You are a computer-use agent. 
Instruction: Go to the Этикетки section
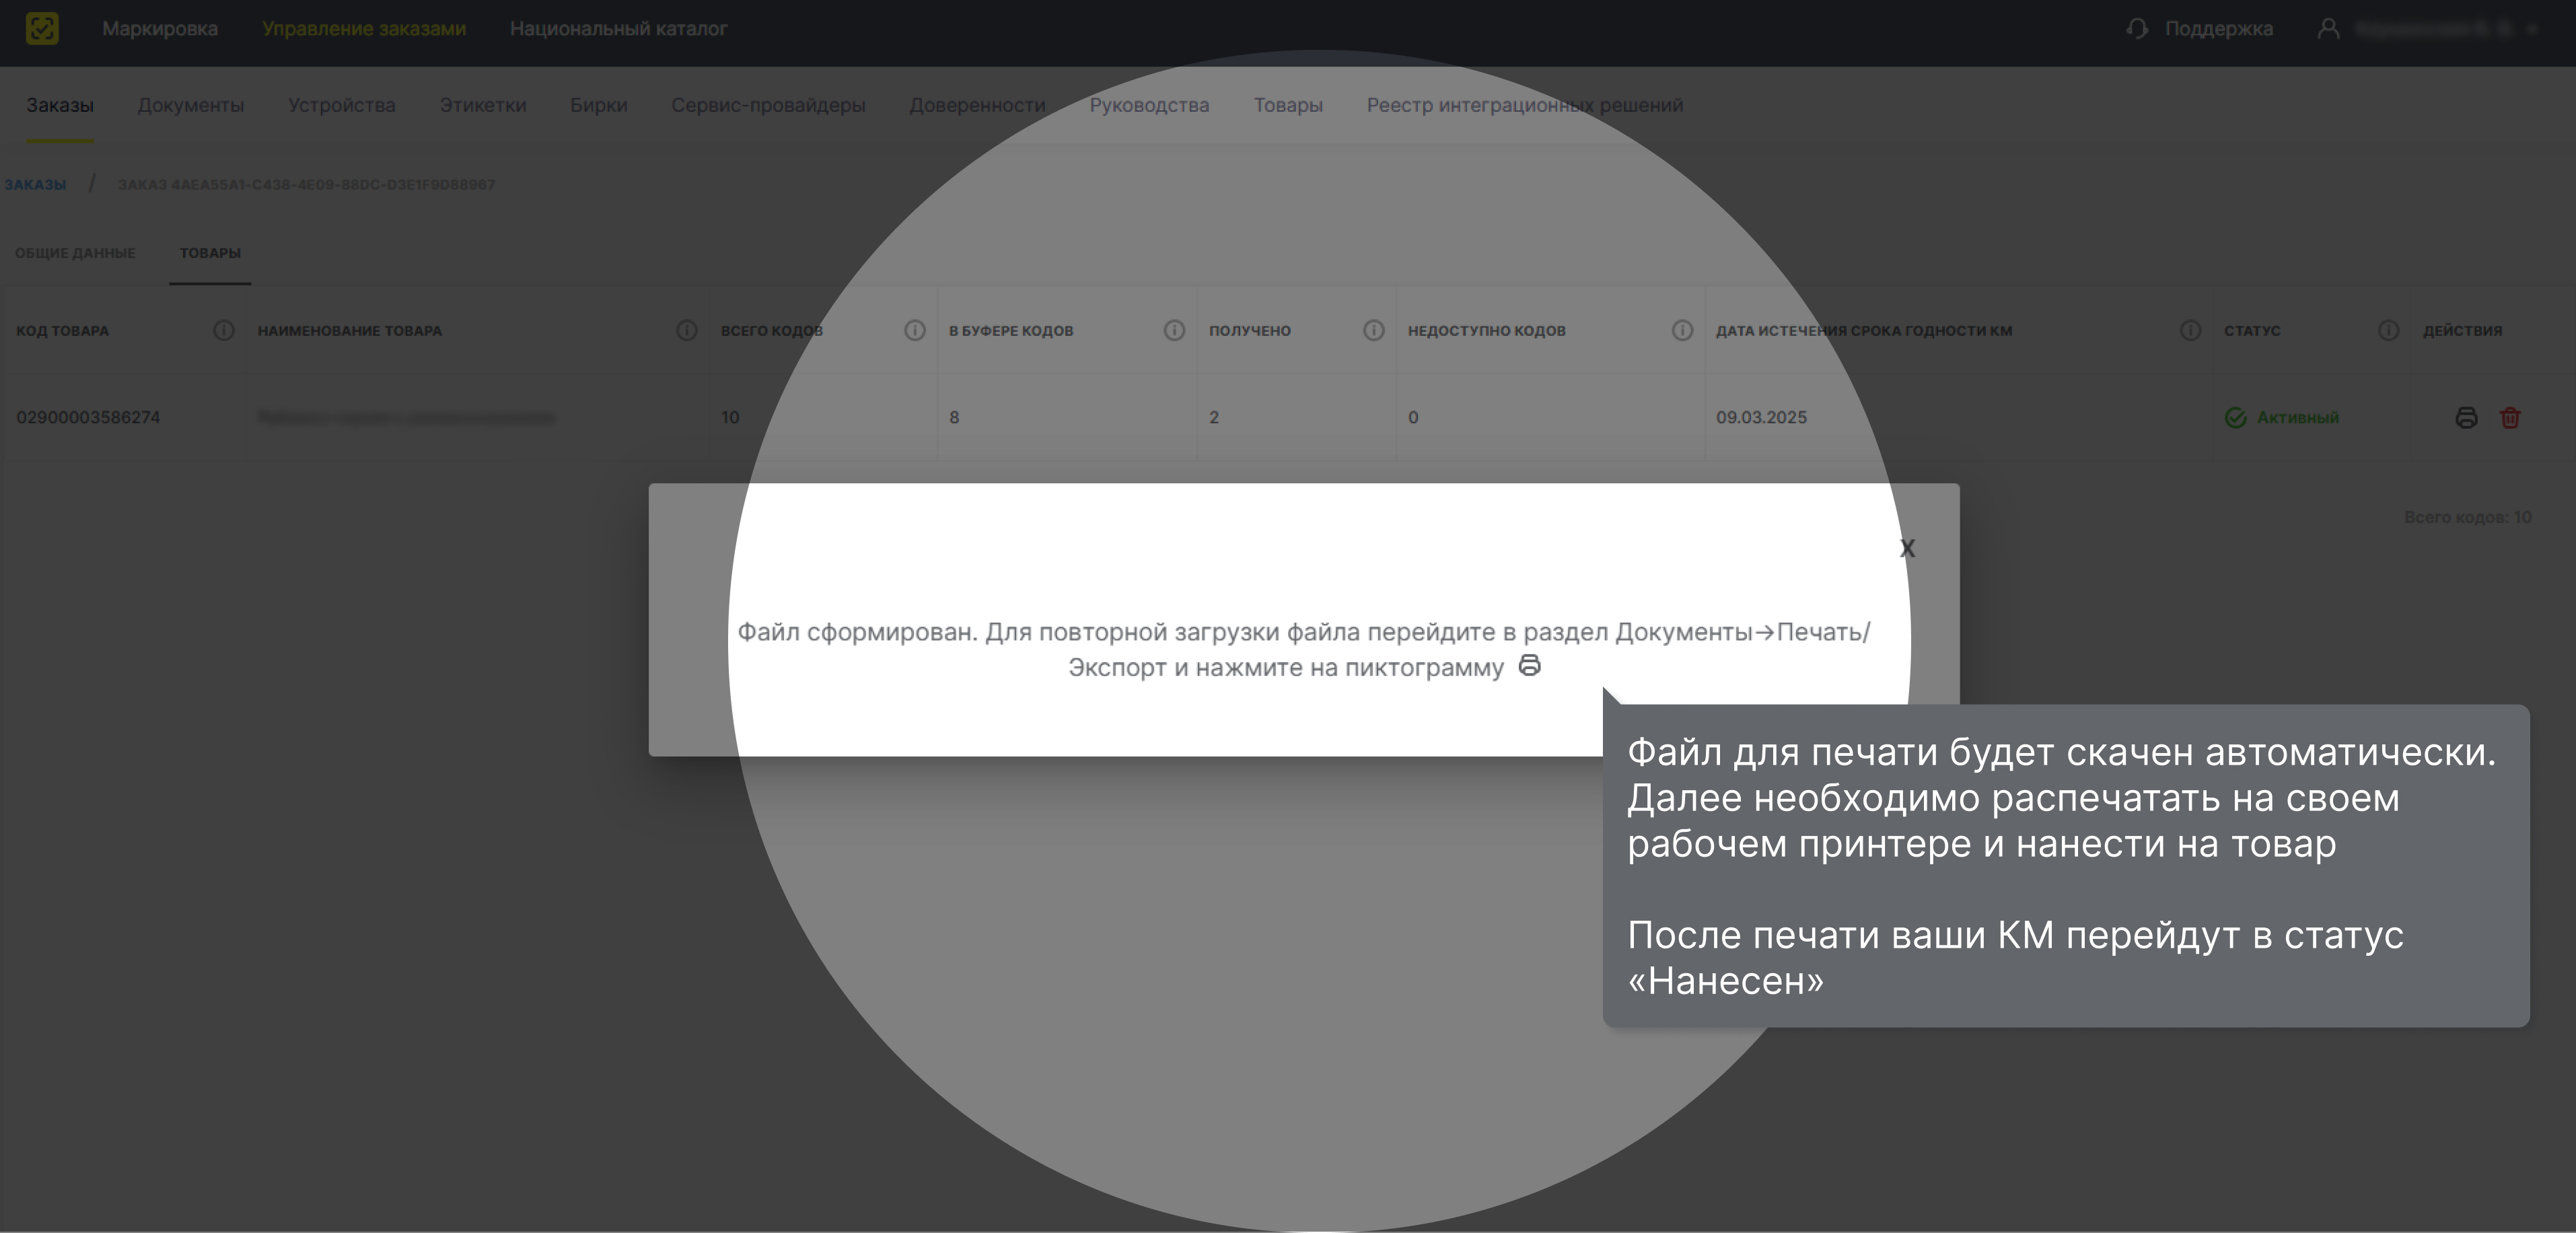click(x=482, y=105)
